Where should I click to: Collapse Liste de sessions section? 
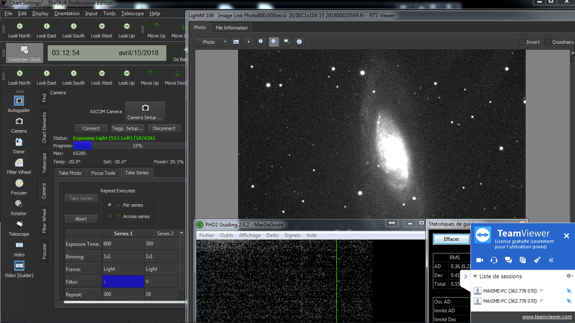tap(475, 276)
